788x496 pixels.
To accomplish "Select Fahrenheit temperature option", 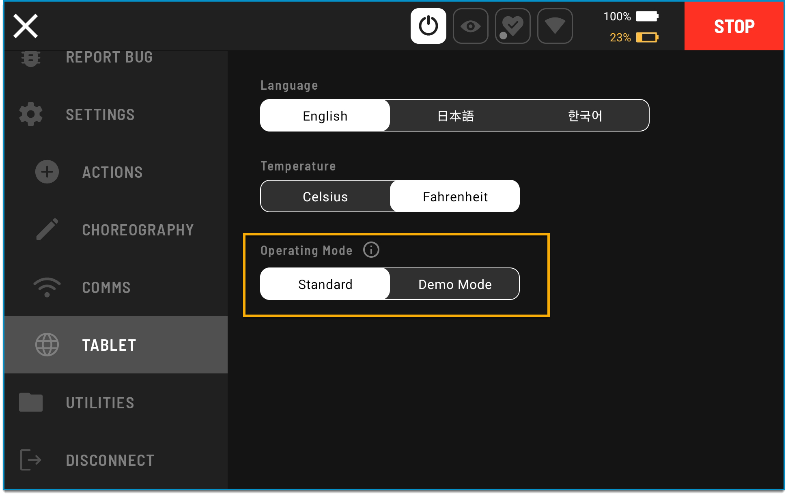I will [x=455, y=196].
